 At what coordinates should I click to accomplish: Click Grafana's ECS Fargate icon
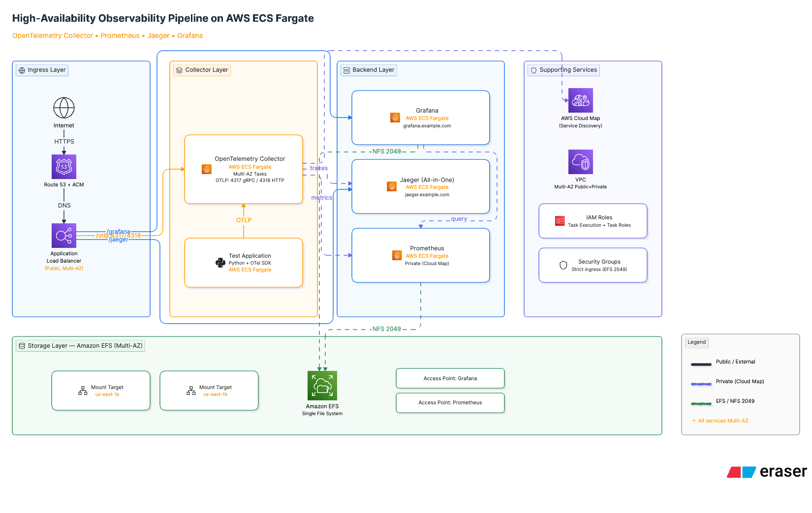[395, 118]
